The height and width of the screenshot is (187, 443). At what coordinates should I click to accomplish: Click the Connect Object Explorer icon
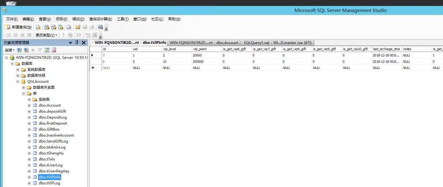19,50
